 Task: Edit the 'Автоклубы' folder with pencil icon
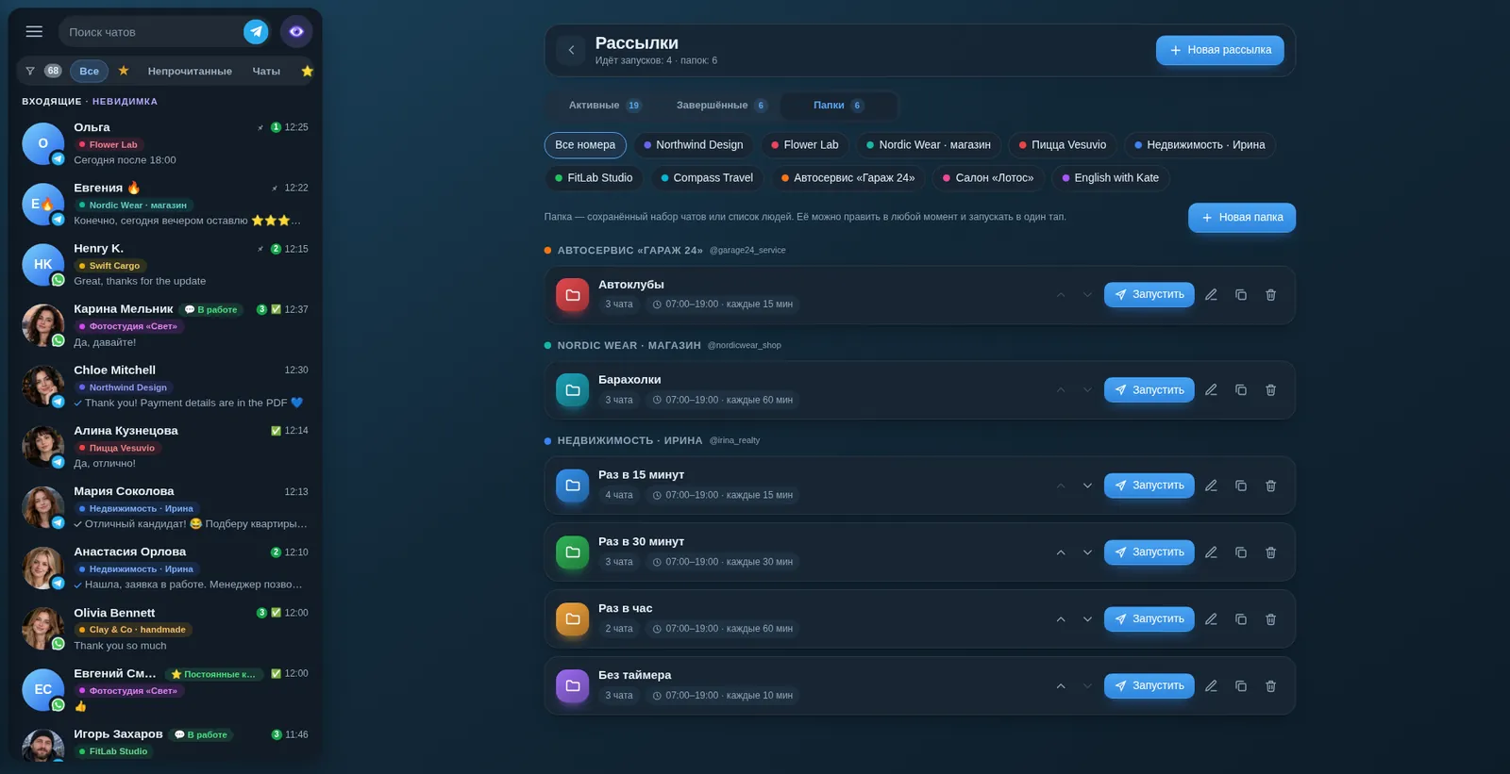coord(1211,295)
